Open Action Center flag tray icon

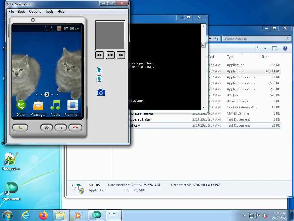(x=258, y=216)
